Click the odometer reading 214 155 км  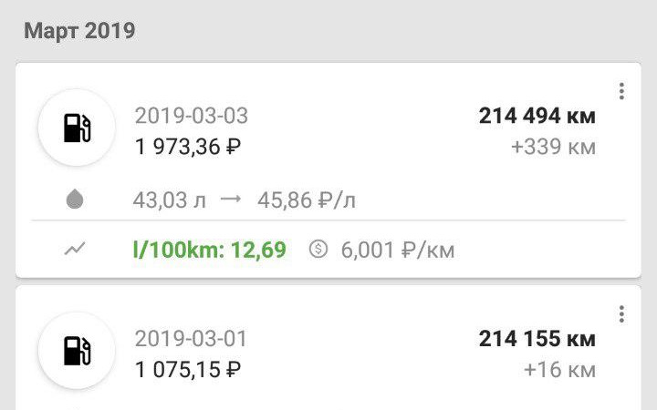[537, 339]
